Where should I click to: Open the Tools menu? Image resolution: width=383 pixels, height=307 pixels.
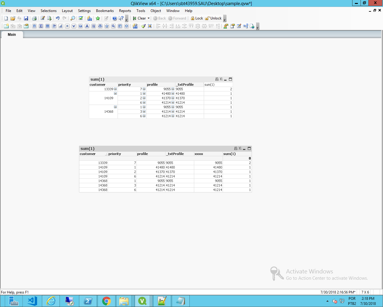tap(141, 11)
